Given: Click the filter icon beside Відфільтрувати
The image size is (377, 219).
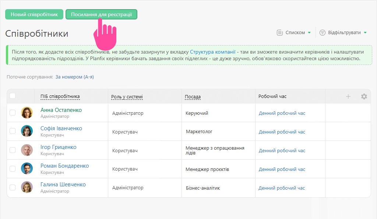Looking at the screenshot, I should [323, 33].
